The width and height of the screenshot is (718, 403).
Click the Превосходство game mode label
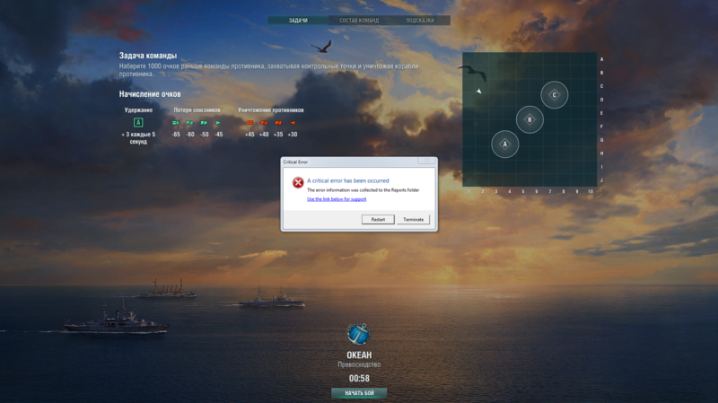coord(359,365)
